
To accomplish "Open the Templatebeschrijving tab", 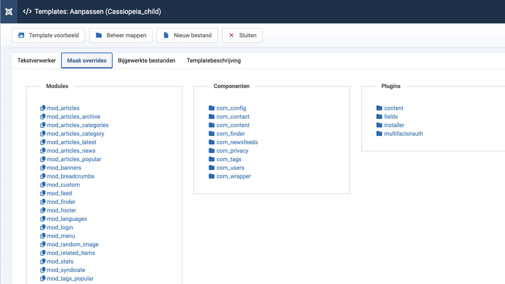I will (213, 60).
